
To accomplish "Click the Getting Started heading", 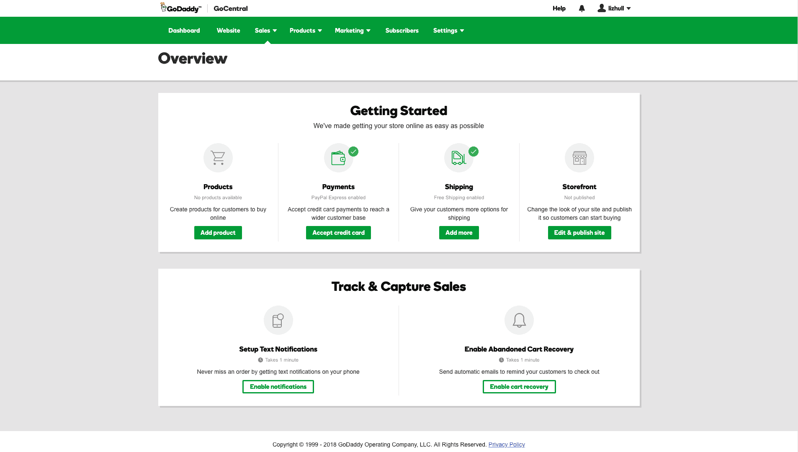I will (399, 111).
